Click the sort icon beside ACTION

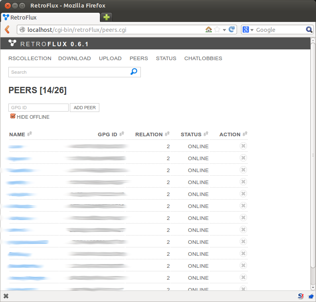(x=245, y=133)
